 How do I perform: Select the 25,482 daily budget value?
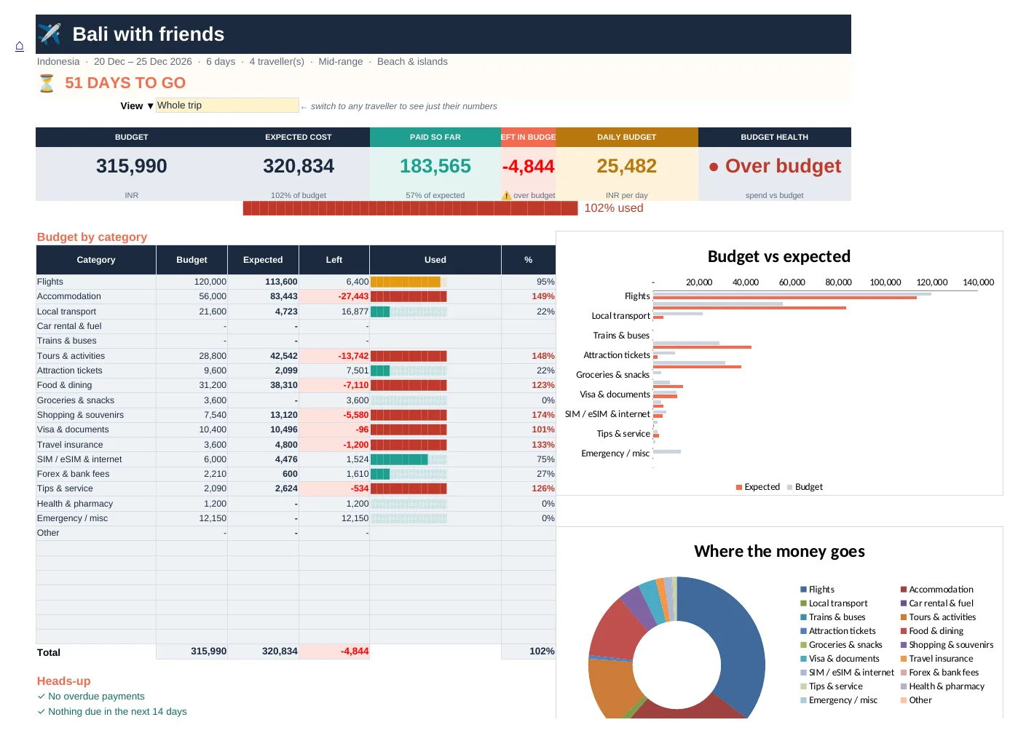[x=627, y=167]
